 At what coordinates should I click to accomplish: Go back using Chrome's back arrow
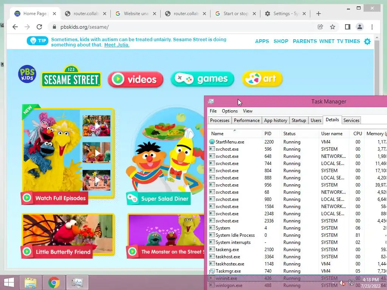15,27
